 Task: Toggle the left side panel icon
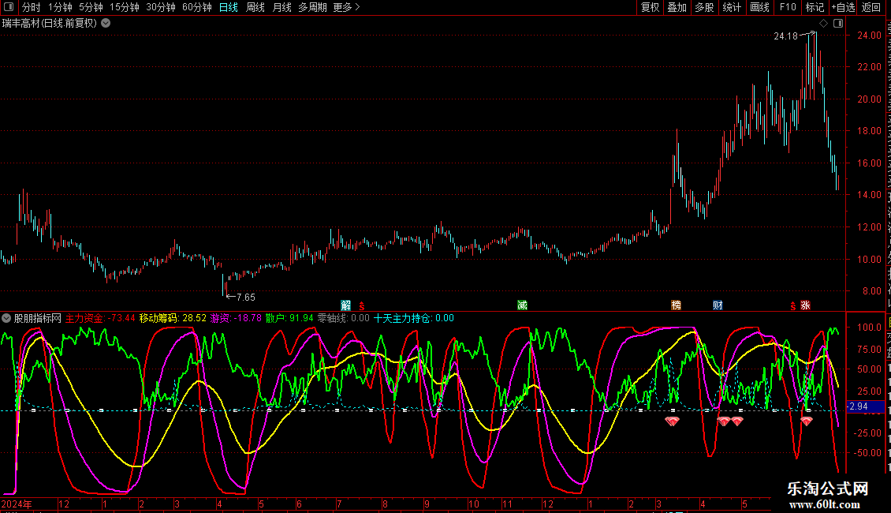9,7
